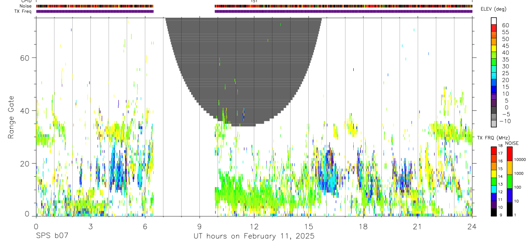Viewport: 531px width, 245px height.
Task: Click the '151' CPID value above the plot
Action: [x=254, y=1]
